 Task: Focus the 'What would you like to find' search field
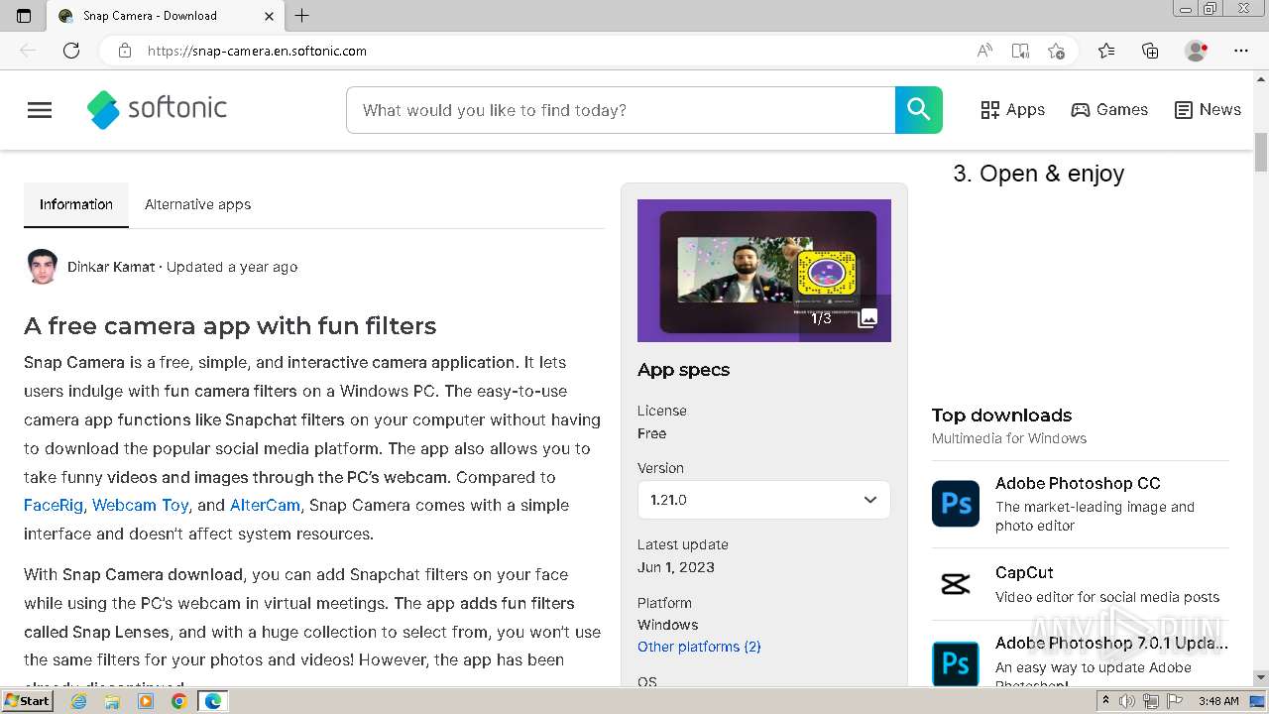click(x=621, y=110)
